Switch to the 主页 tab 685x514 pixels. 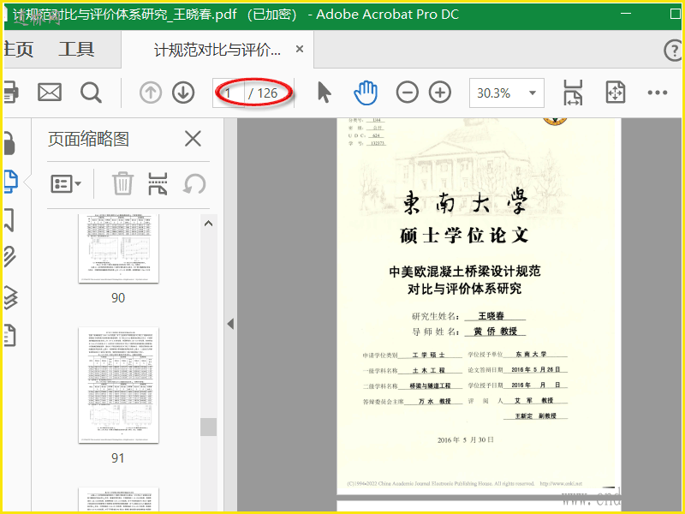click(18, 49)
